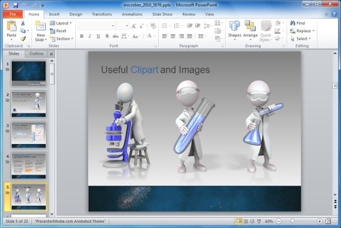Open Review tab

[x=189, y=14]
